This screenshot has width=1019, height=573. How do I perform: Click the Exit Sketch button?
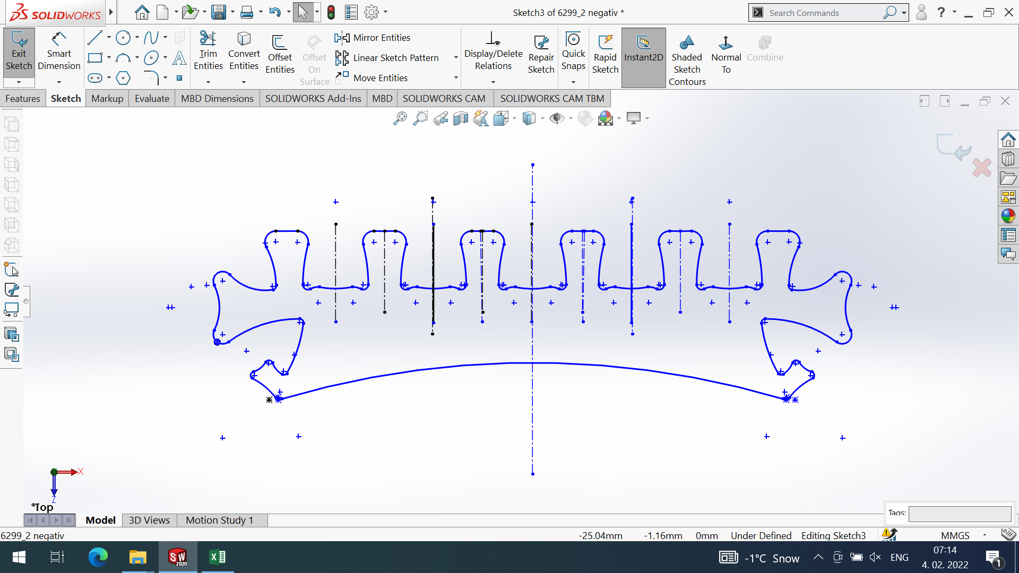[19, 51]
